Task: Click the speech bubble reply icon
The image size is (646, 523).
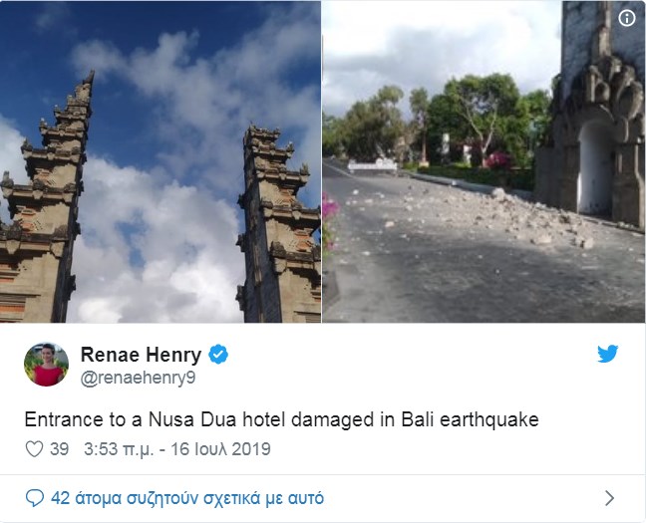Action: (x=35, y=498)
